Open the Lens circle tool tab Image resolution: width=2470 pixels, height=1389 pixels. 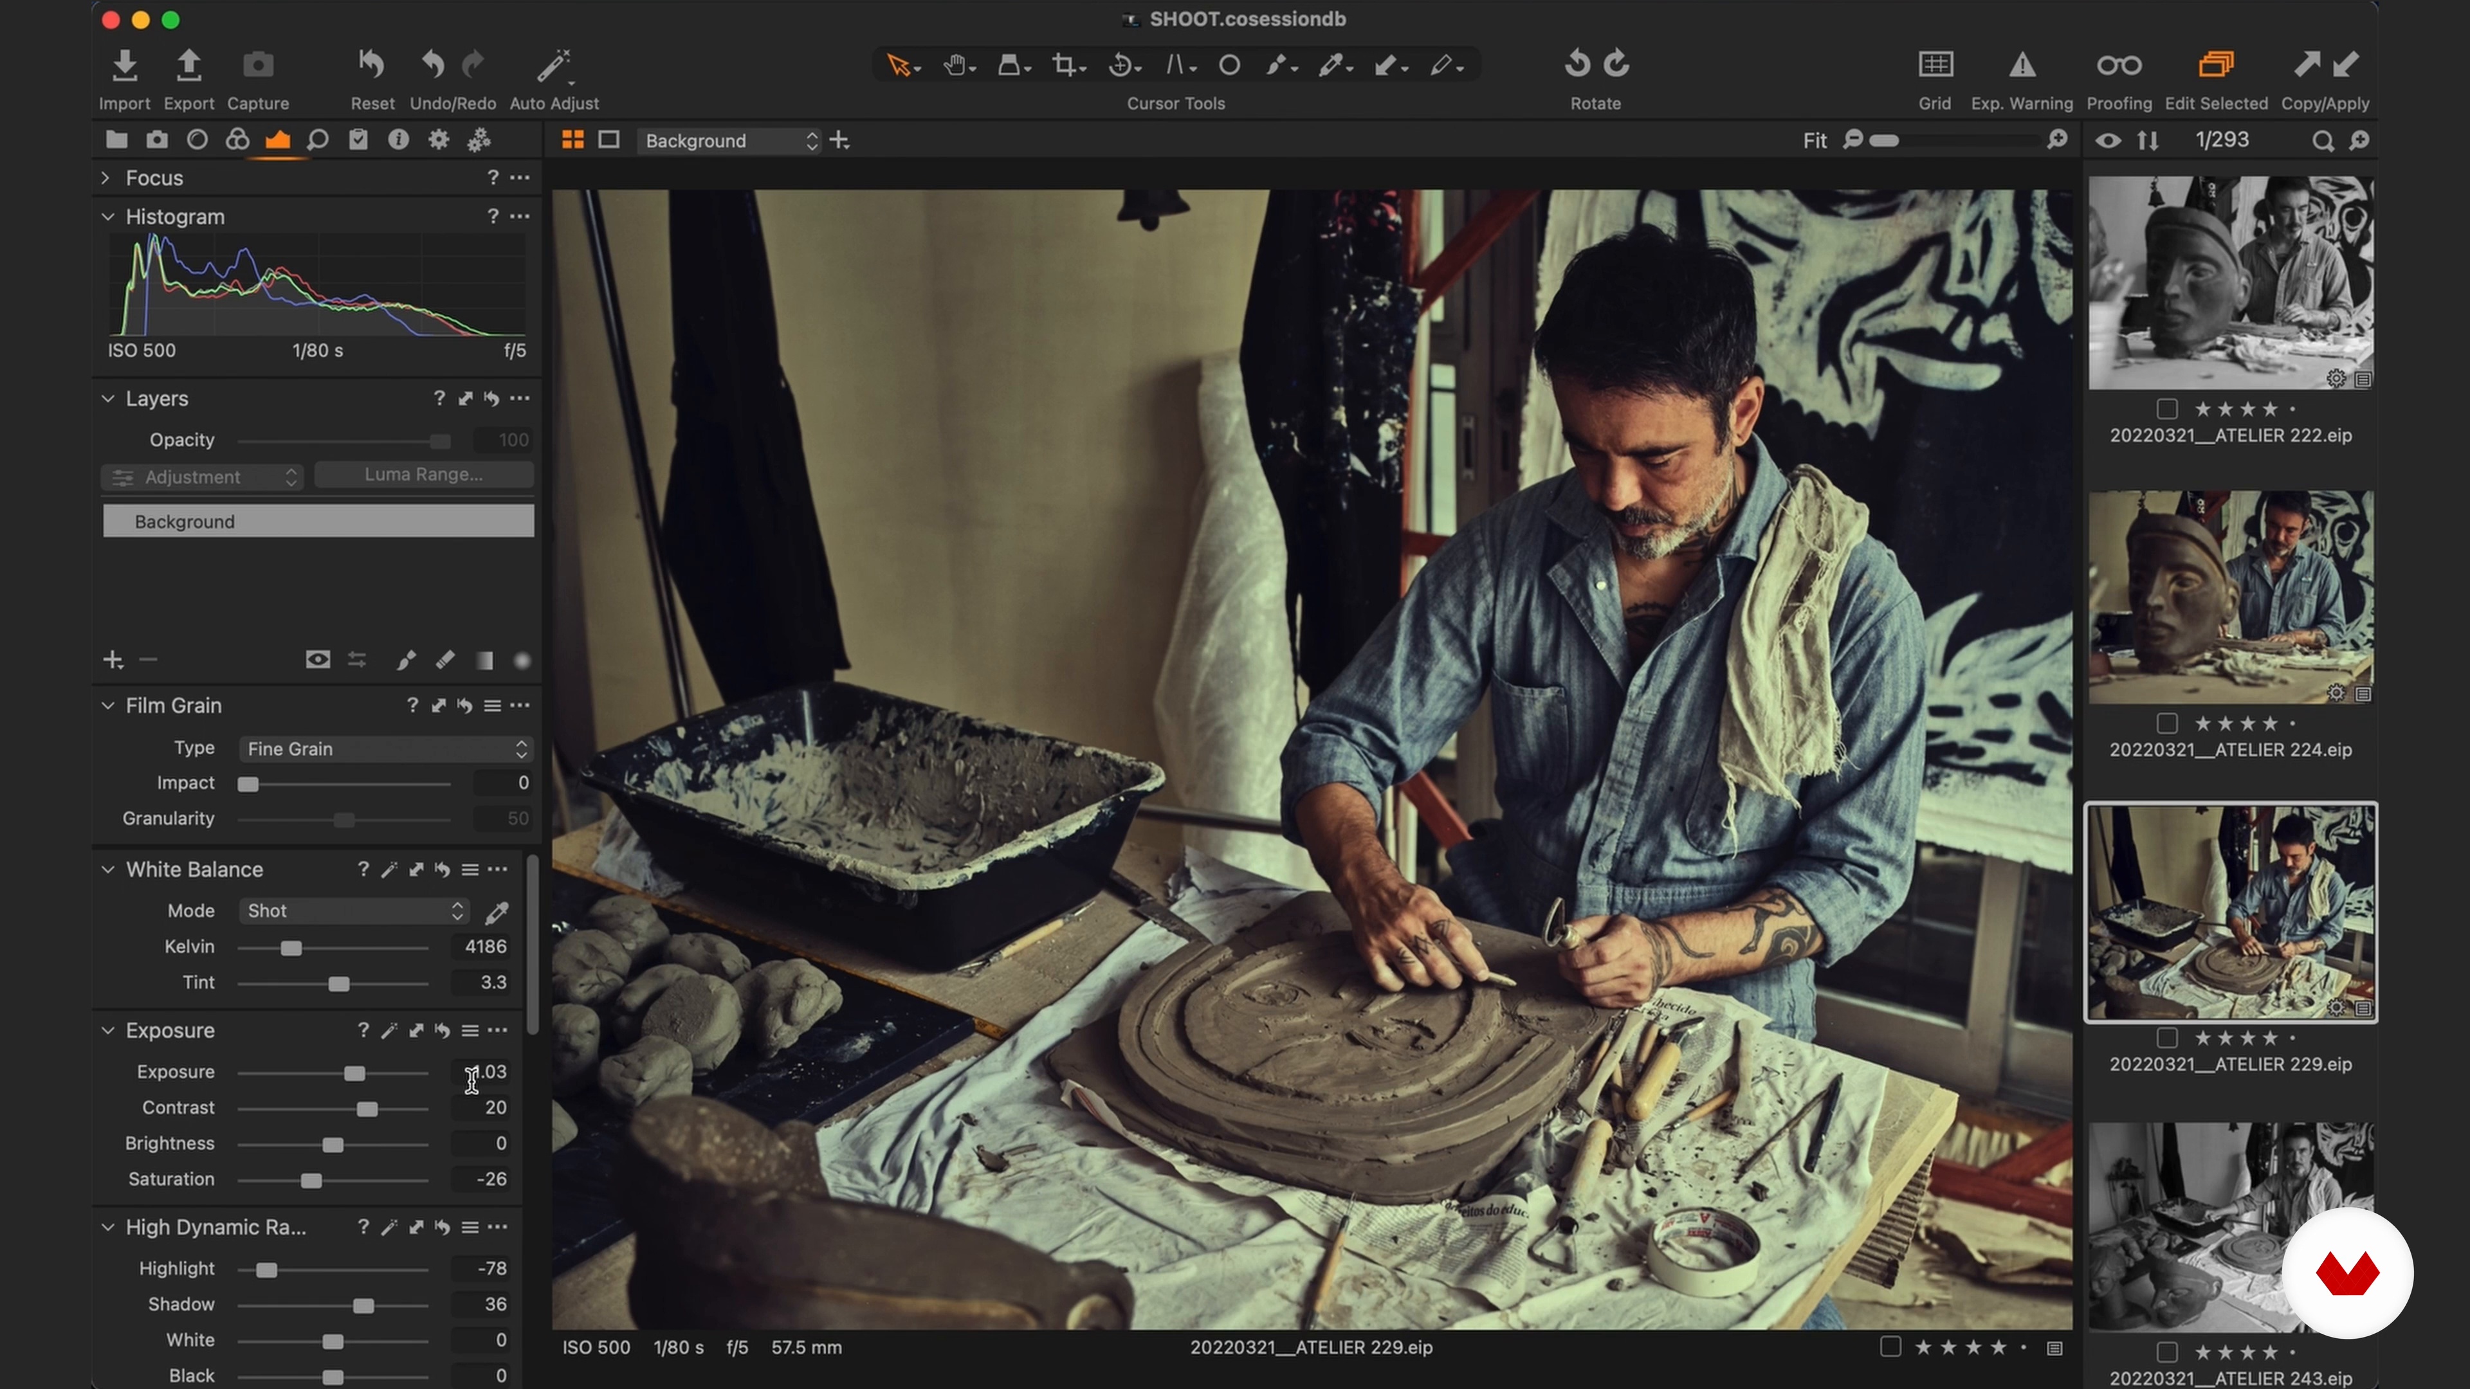pos(197,140)
